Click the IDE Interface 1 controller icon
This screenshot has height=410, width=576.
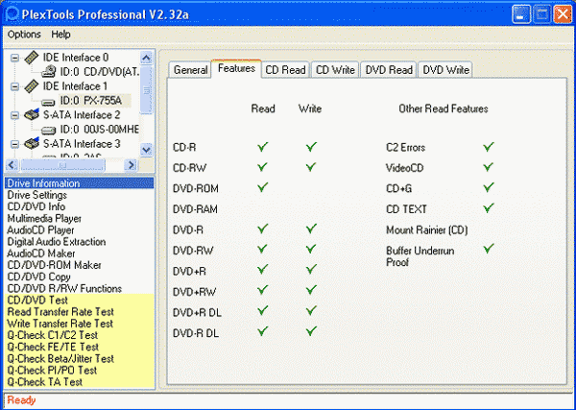point(32,86)
